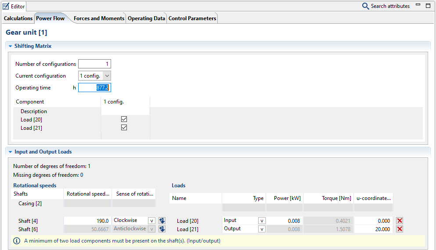Toggle Load [21] checkbox in shifting matrix
Screen dimensions: 436x250
(124, 128)
